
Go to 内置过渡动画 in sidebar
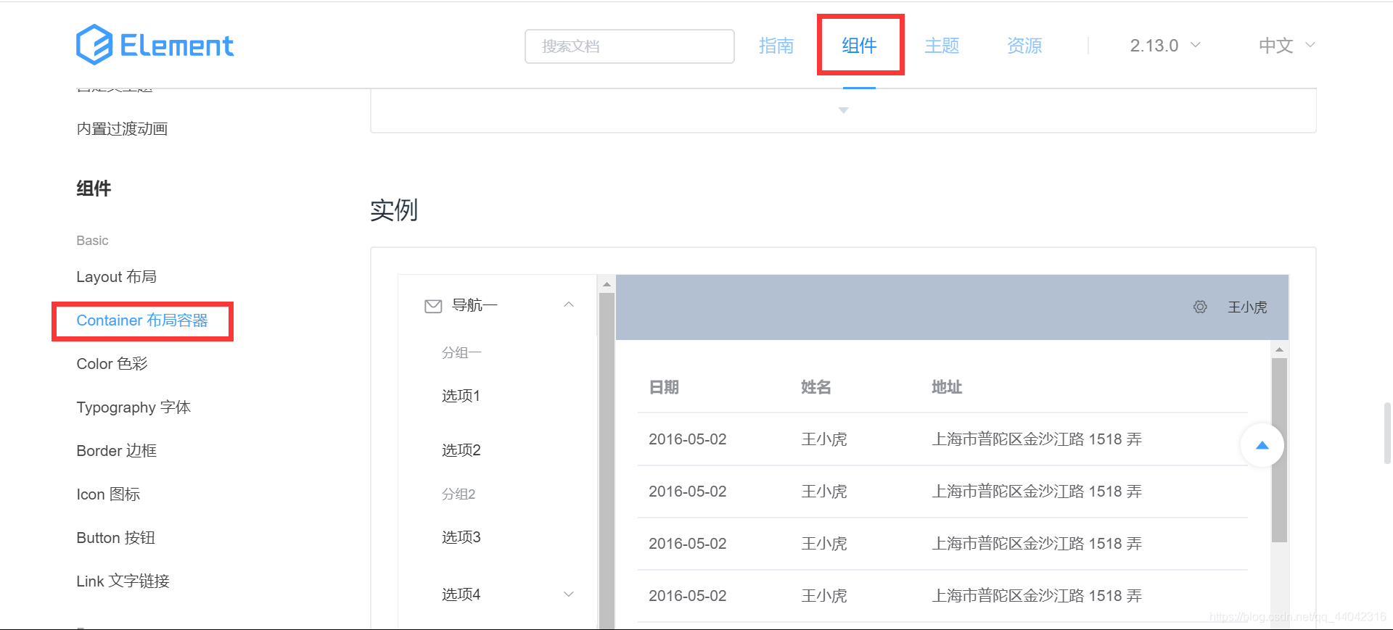pos(122,129)
